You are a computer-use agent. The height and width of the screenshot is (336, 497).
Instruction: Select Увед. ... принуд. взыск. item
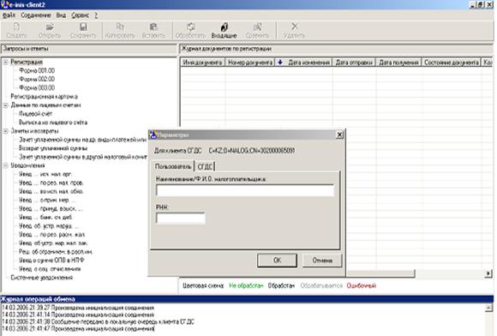[51, 208]
